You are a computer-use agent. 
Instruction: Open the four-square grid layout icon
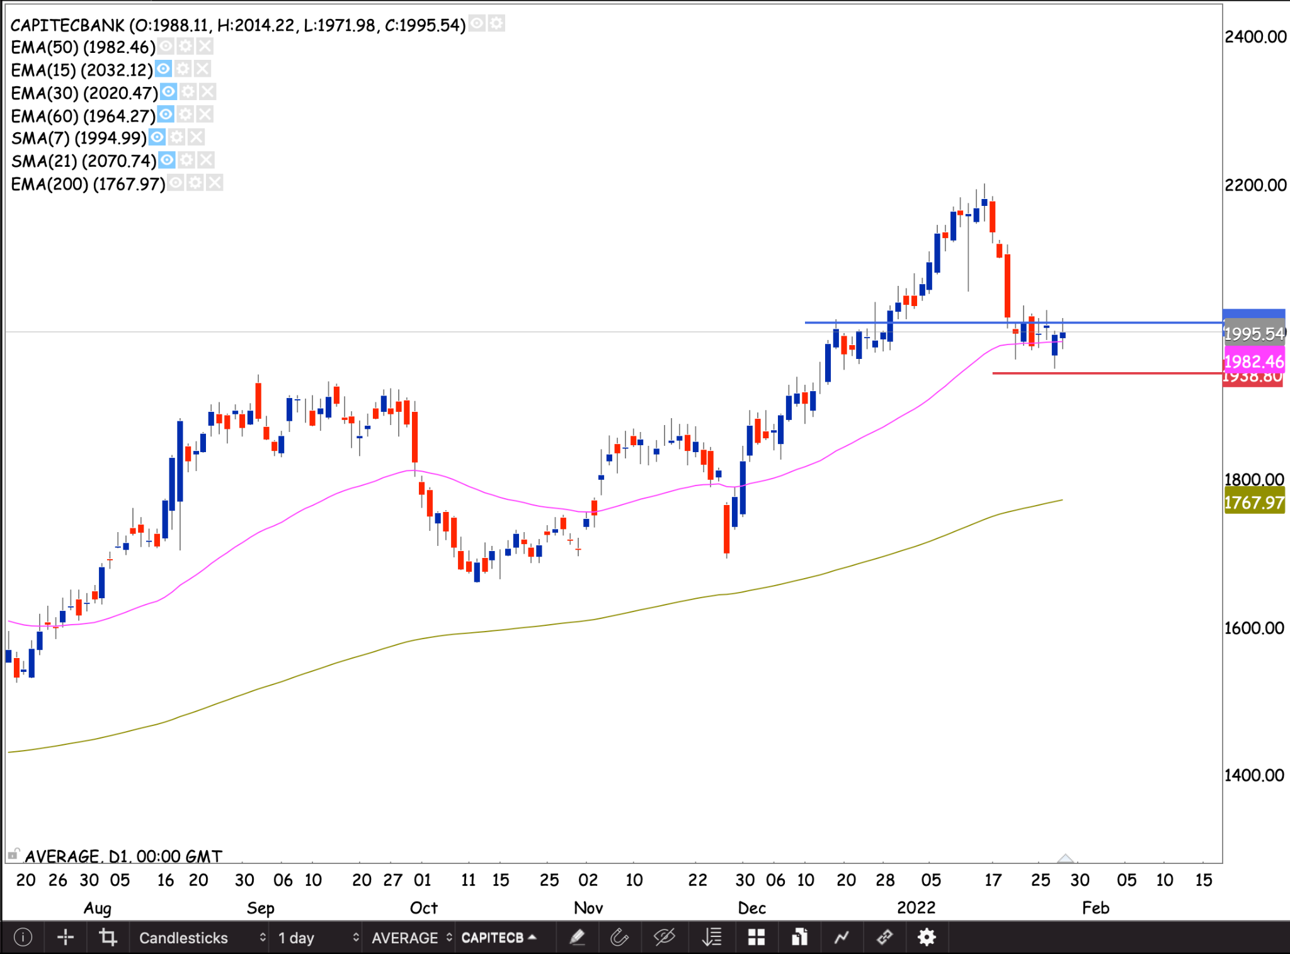pos(756,938)
